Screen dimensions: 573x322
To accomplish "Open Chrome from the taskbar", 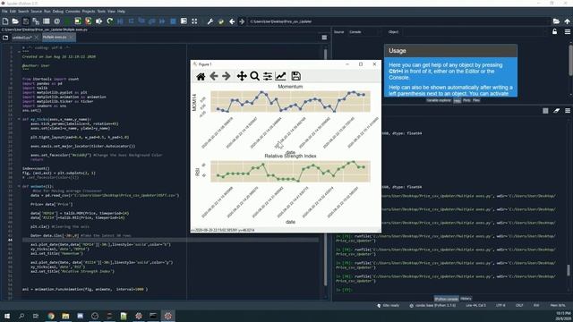I will coord(51,316).
